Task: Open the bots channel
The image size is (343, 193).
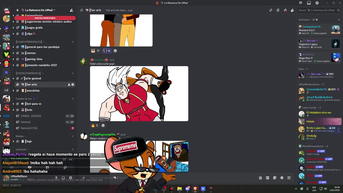Action: (x=44, y=110)
